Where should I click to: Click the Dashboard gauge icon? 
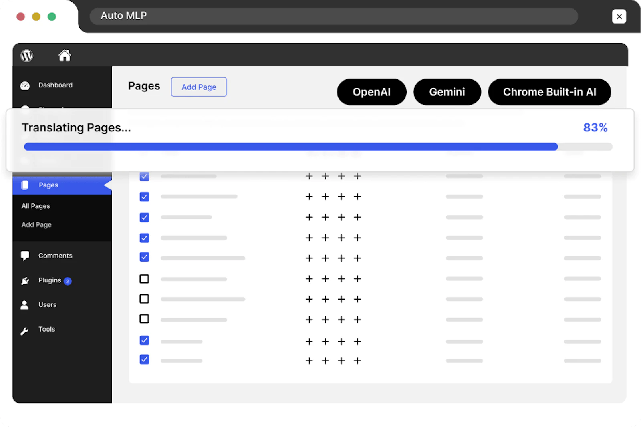(25, 85)
